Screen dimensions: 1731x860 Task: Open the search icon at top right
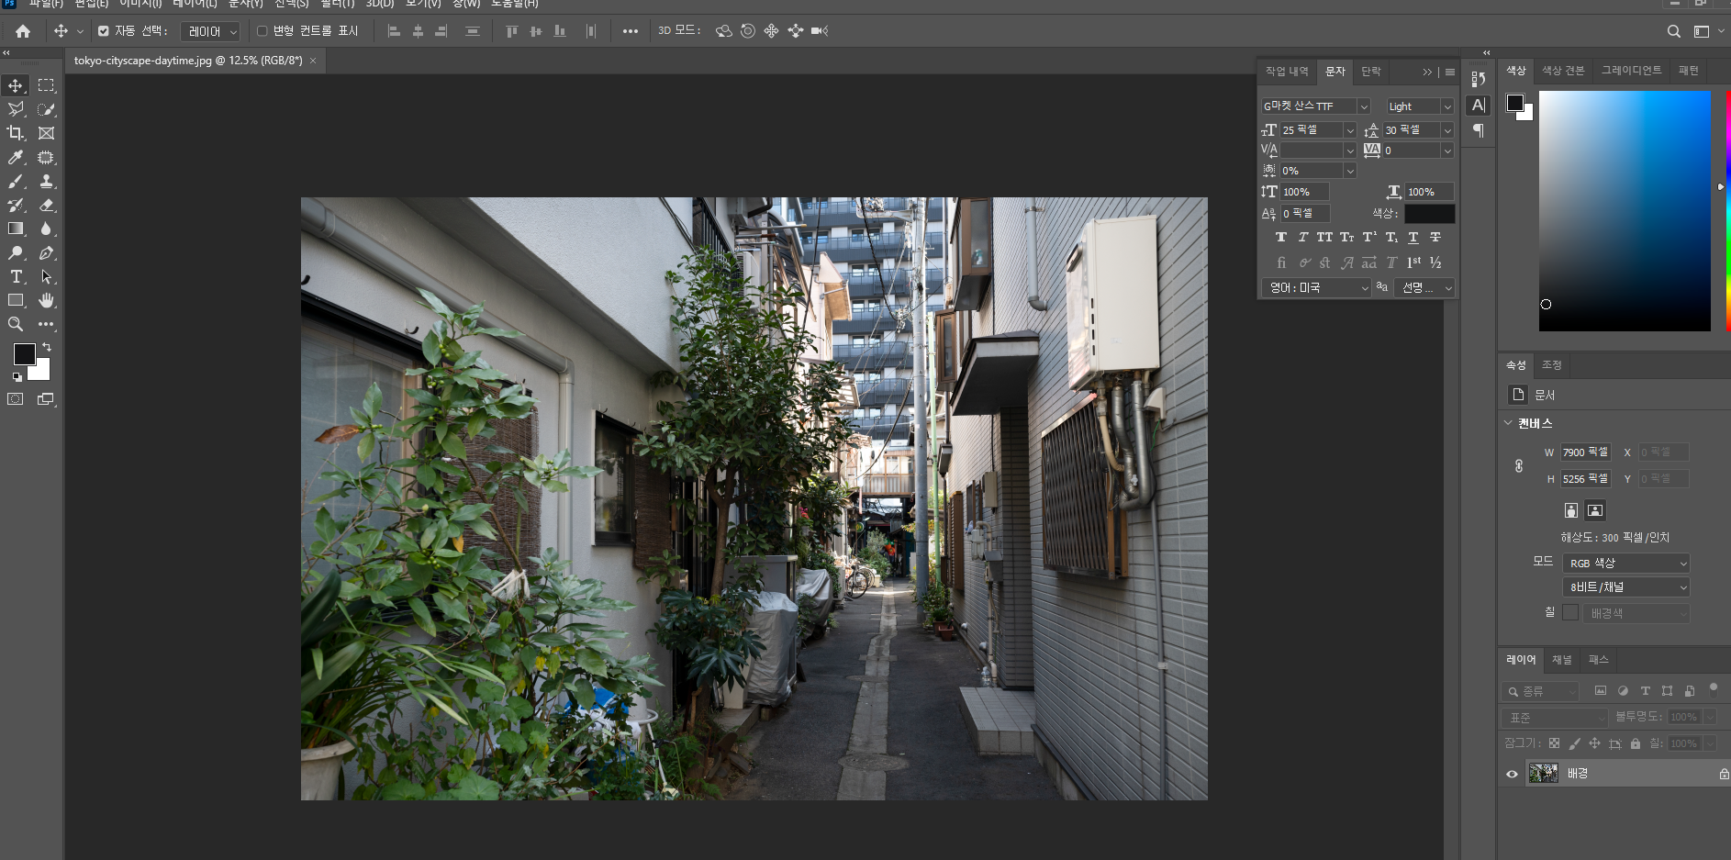click(1674, 31)
